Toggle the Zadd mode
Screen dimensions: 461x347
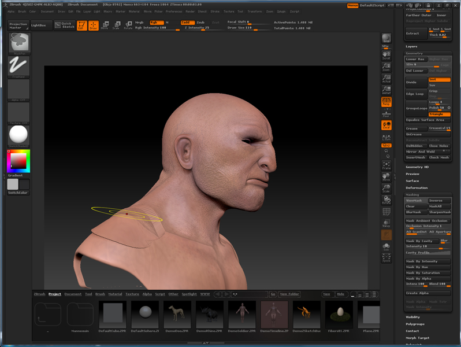pyautogui.click(x=186, y=23)
